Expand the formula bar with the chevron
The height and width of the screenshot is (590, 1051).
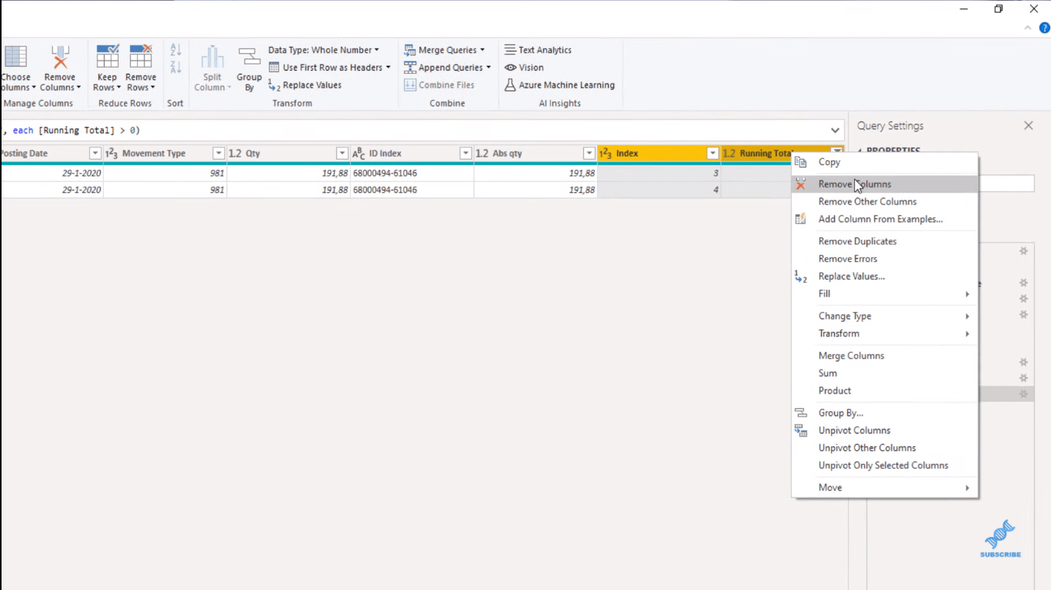point(835,131)
